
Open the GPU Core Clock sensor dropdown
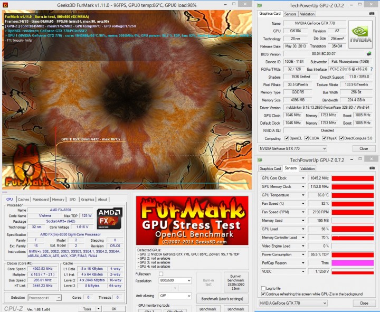[x=303, y=178]
